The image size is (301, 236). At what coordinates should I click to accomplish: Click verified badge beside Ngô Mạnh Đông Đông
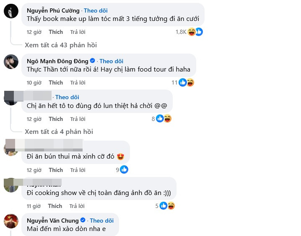coord(93,61)
